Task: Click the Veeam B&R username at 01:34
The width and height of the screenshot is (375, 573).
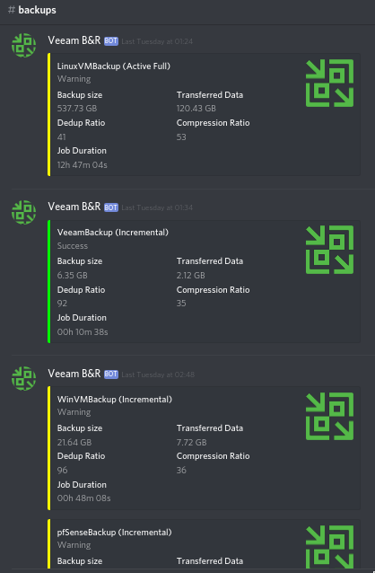Action: 74,207
